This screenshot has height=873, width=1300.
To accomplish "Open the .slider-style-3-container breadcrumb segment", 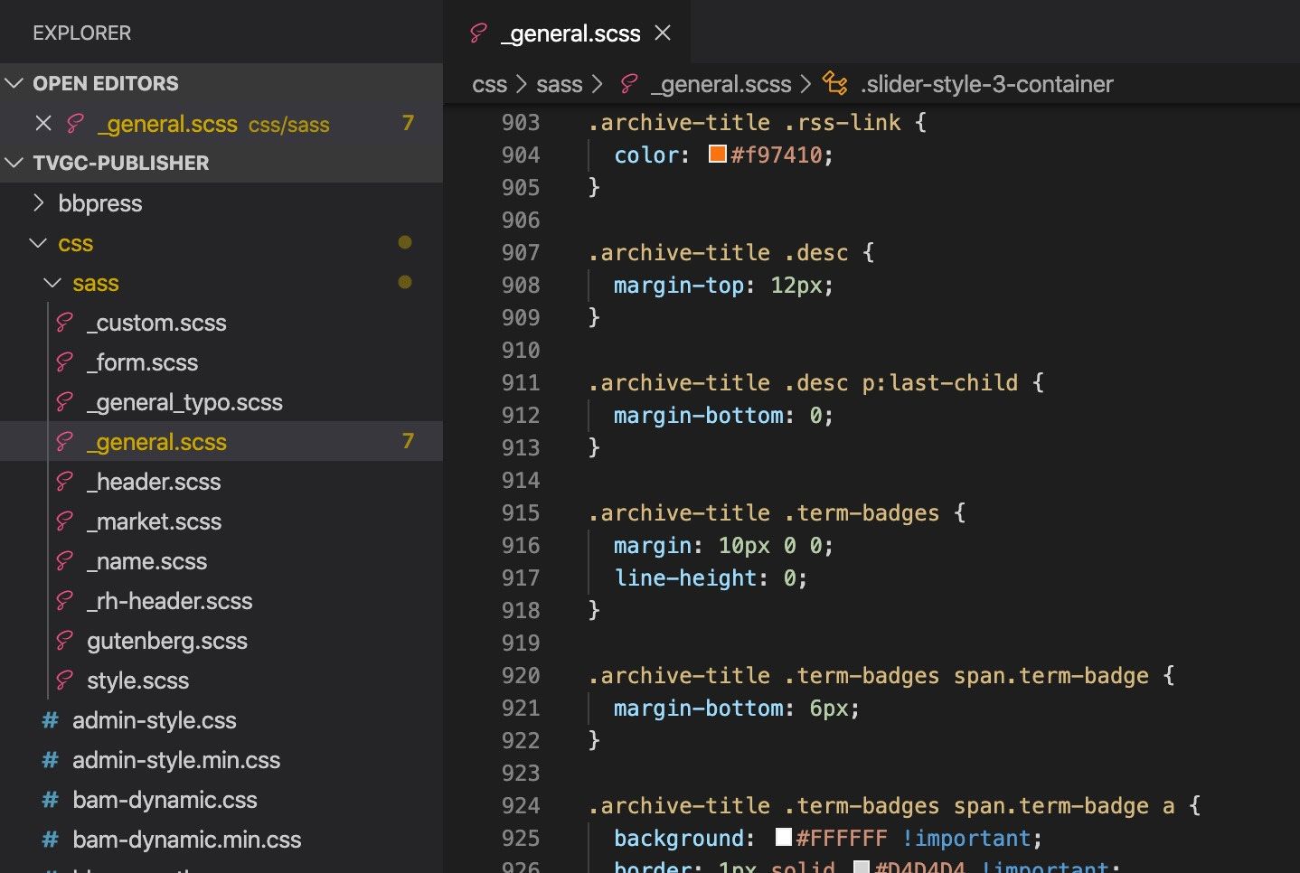I will (x=987, y=84).
